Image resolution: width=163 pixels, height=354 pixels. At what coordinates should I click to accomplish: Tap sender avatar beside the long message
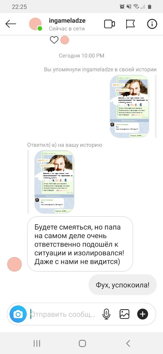pyautogui.click(x=14, y=264)
